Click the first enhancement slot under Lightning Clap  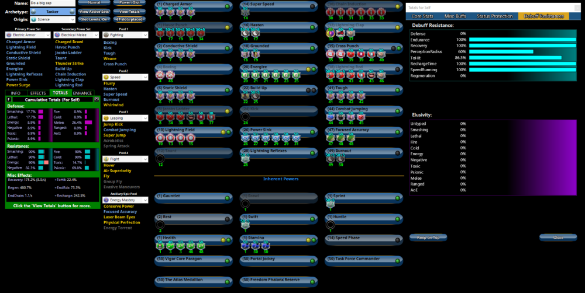click(x=331, y=33)
